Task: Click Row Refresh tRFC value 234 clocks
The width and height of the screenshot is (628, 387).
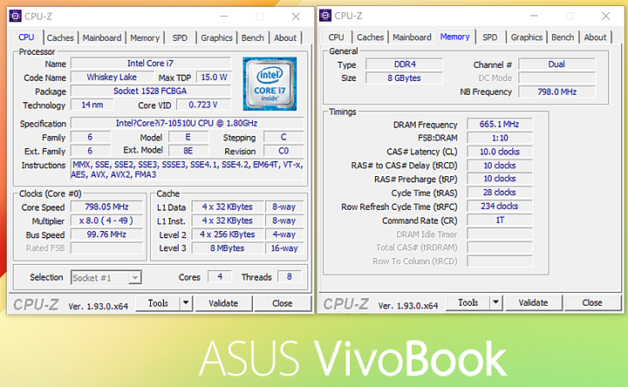Action: point(500,206)
